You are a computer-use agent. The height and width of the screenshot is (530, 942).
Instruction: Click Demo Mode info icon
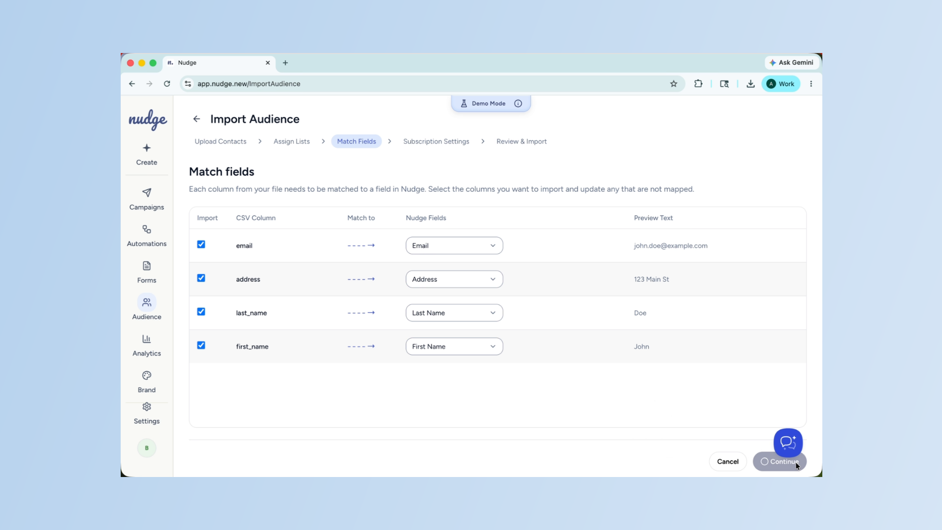pyautogui.click(x=518, y=104)
